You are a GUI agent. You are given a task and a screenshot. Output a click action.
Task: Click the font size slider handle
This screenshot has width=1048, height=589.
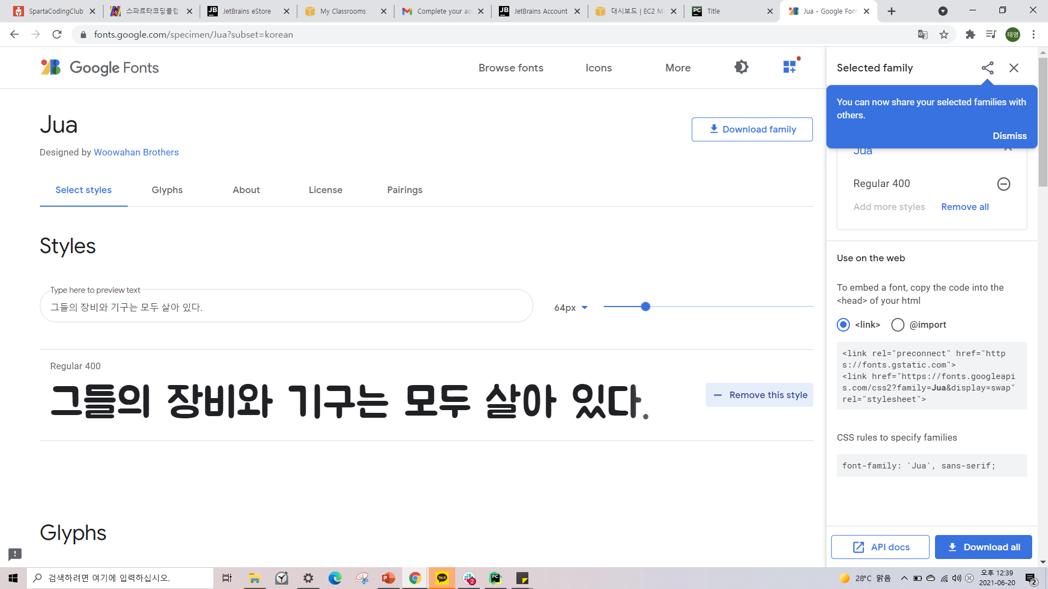tap(645, 306)
